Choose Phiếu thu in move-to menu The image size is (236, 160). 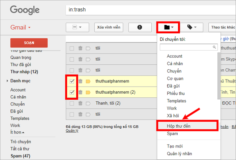pos(176,93)
